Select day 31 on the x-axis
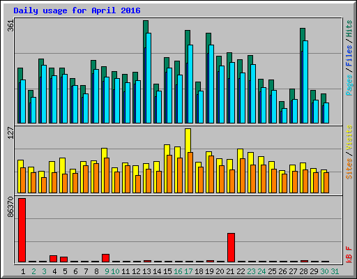Screen dimensions: 357x279 [335, 271]
